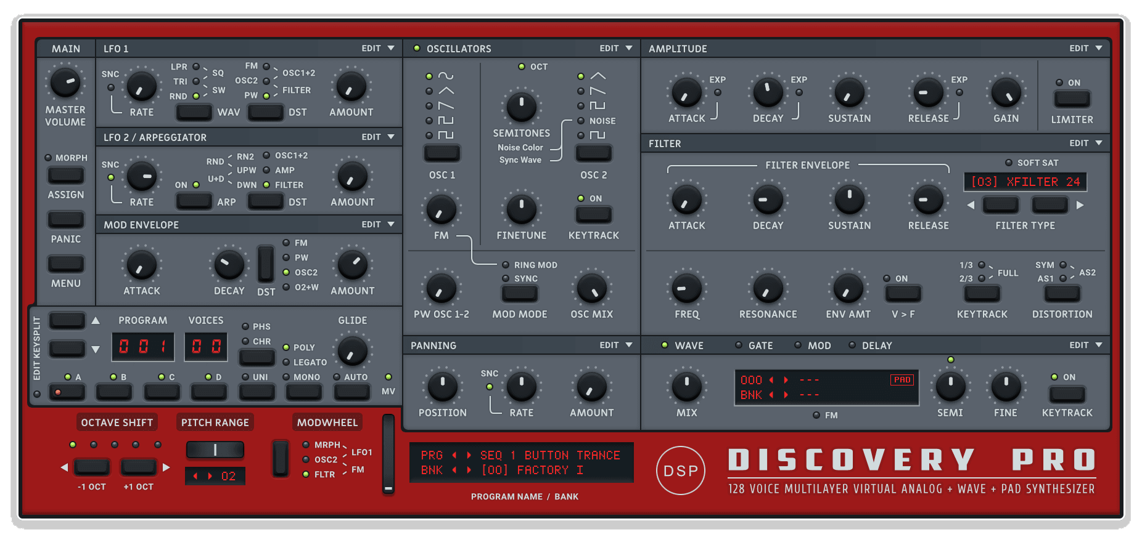Shift octave down with left arrow
The height and width of the screenshot is (537, 1142).
64,467
